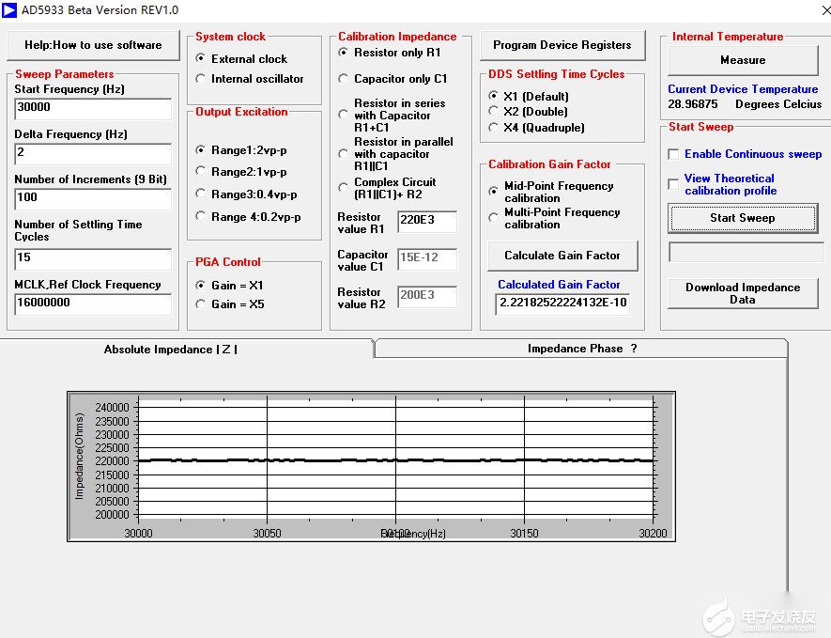Click the 'DDS Settling Time Cycles' heading
The height and width of the screenshot is (638, 831).
pyautogui.click(x=557, y=74)
